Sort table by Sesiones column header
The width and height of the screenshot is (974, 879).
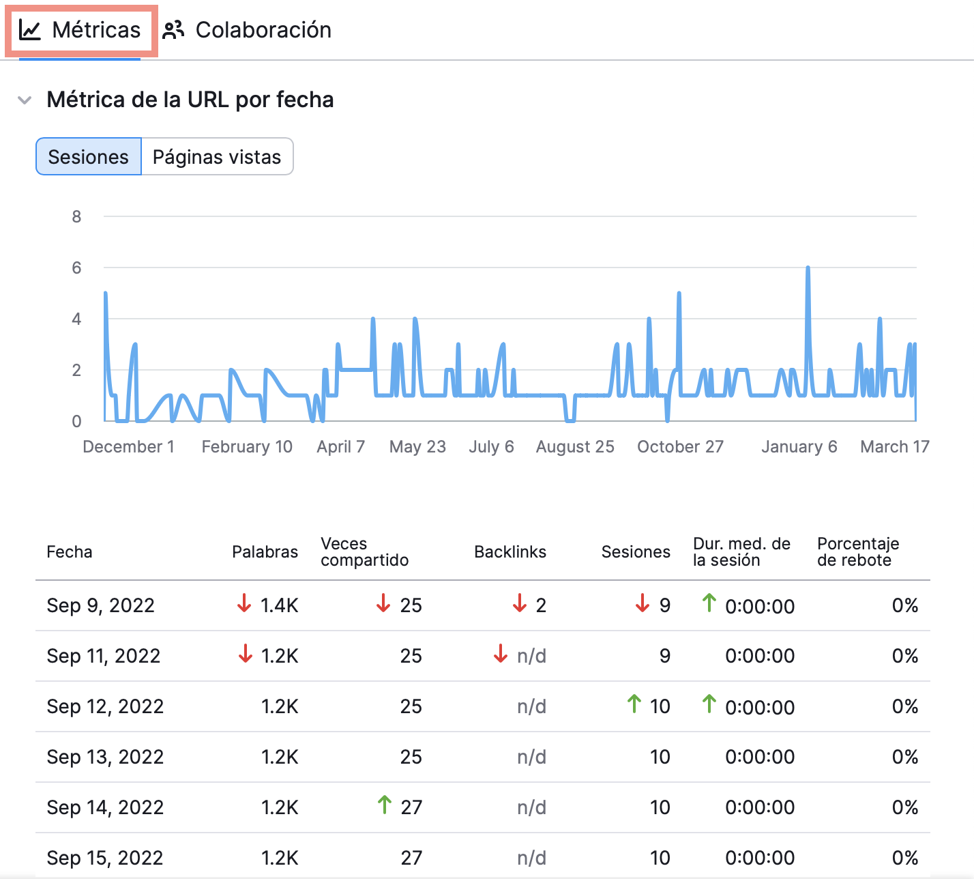635,552
